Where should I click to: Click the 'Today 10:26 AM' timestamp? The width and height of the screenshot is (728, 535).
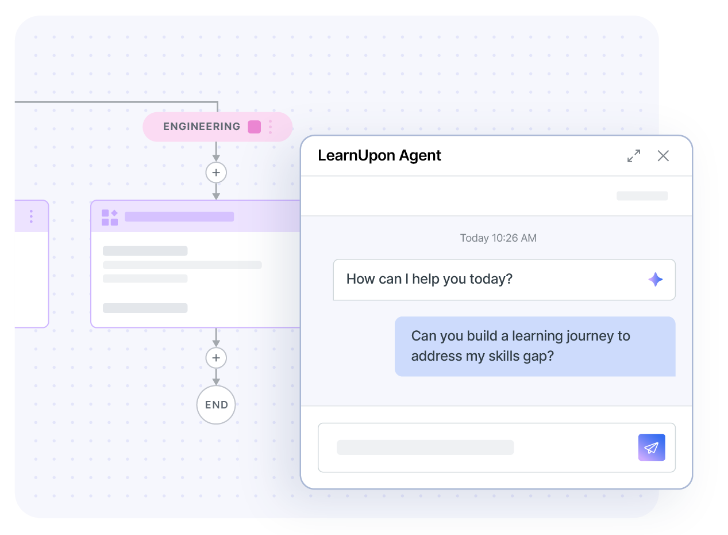[498, 238]
